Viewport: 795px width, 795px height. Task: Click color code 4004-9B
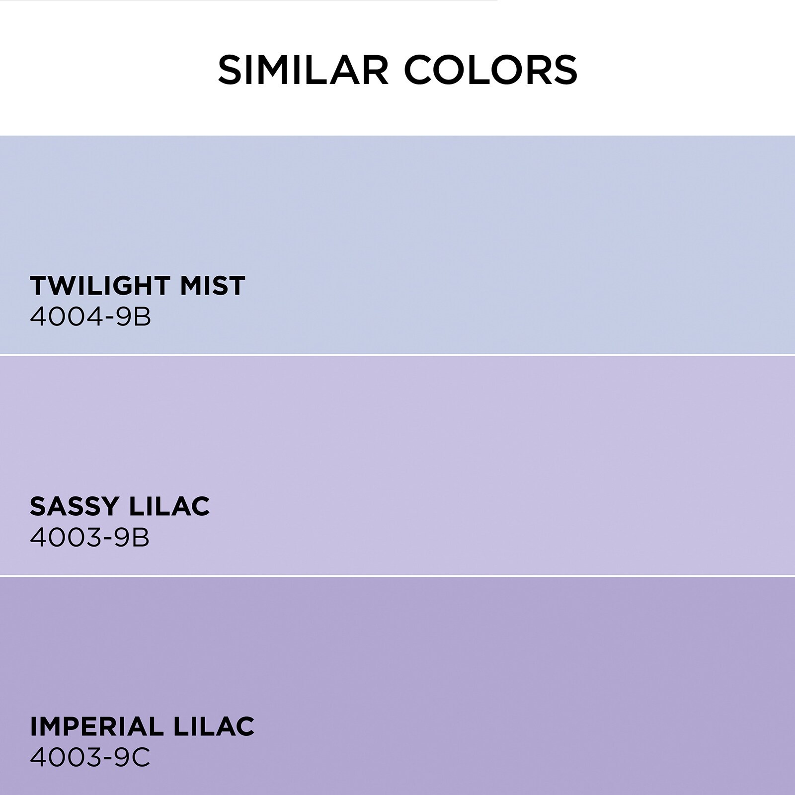[90, 317]
